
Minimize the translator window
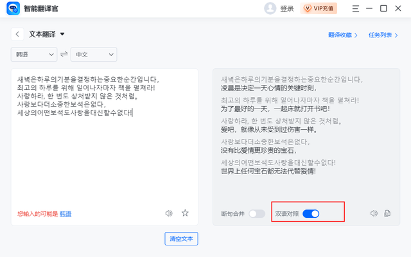click(369, 8)
